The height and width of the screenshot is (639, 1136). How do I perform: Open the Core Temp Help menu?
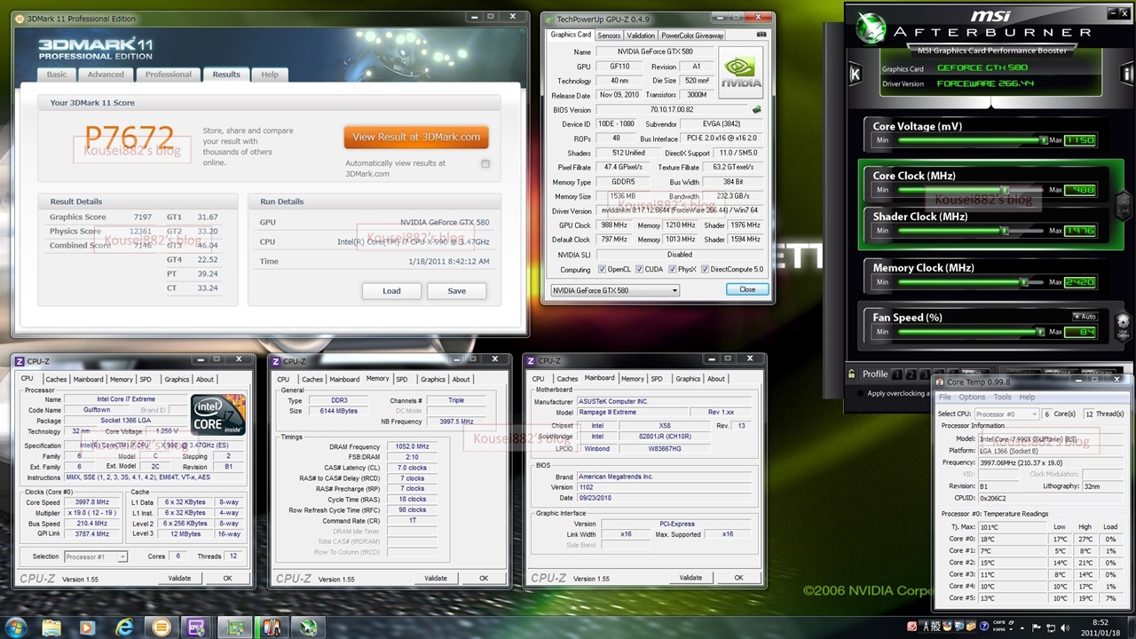tap(1027, 397)
